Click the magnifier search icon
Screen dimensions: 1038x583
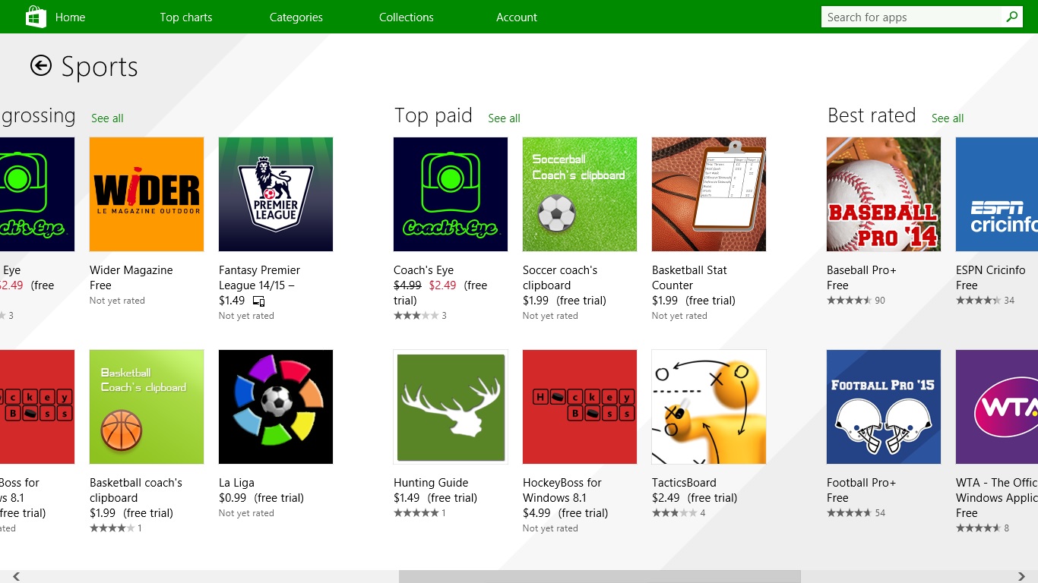1012,17
